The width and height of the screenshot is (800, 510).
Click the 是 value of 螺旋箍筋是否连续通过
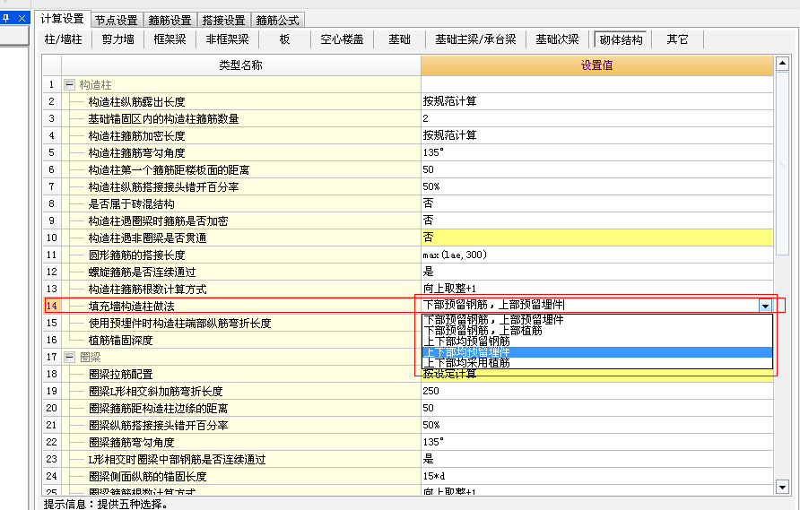(x=597, y=272)
